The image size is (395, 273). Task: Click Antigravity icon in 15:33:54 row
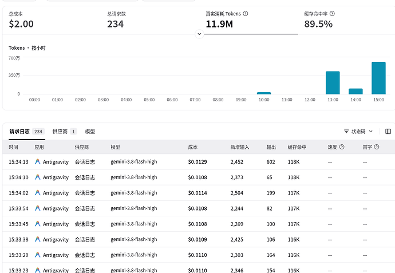click(x=38, y=208)
